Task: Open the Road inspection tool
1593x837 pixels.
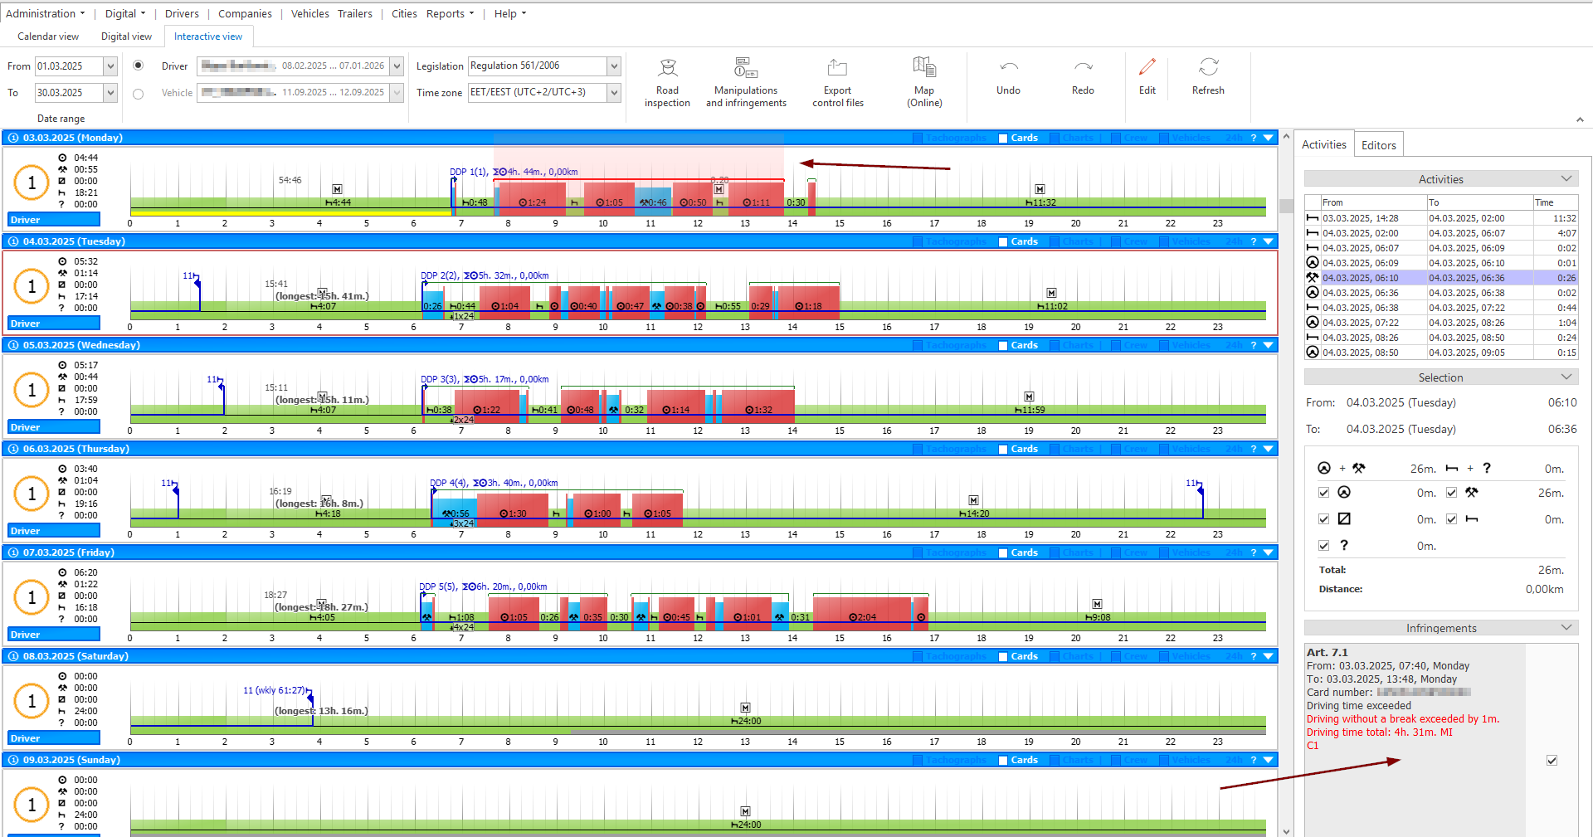Action: [x=667, y=83]
